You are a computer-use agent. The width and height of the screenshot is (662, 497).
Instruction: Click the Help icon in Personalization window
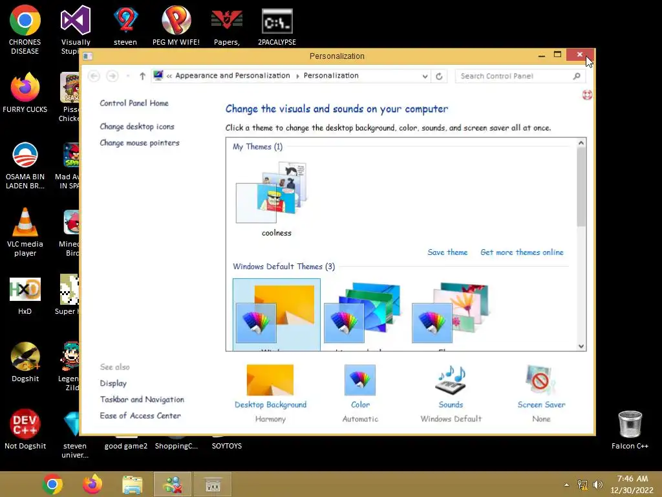(x=587, y=94)
